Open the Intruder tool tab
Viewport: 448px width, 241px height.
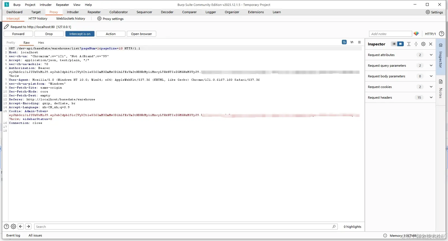tap(73, 12)
